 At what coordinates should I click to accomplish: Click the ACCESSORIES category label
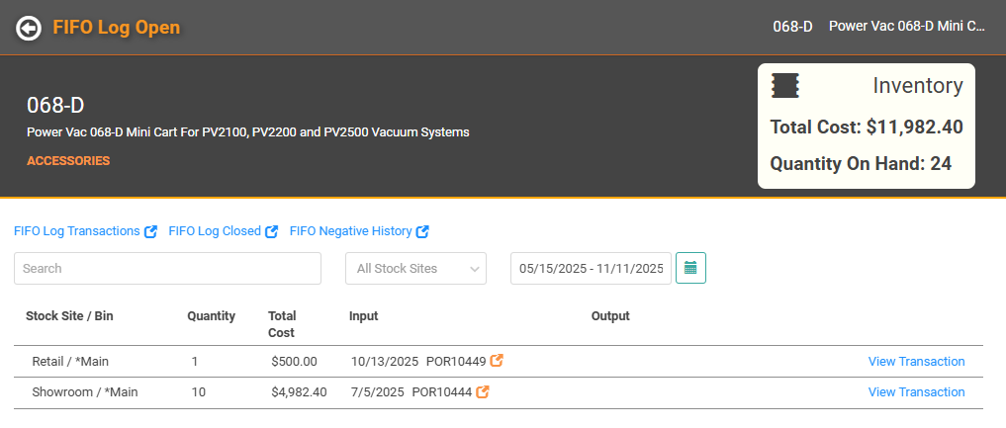[x=68, y=160]
